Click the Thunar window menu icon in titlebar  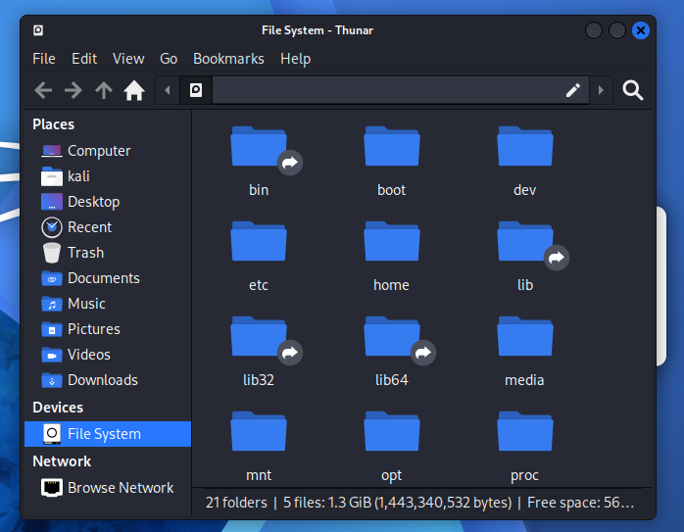[x=38, y=30]
